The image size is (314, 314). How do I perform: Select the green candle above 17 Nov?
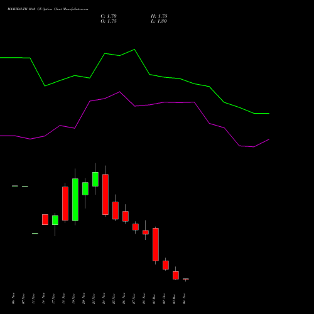pos(55,220)
